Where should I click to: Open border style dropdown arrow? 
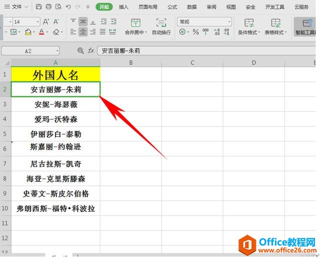(x=19, y=32)
